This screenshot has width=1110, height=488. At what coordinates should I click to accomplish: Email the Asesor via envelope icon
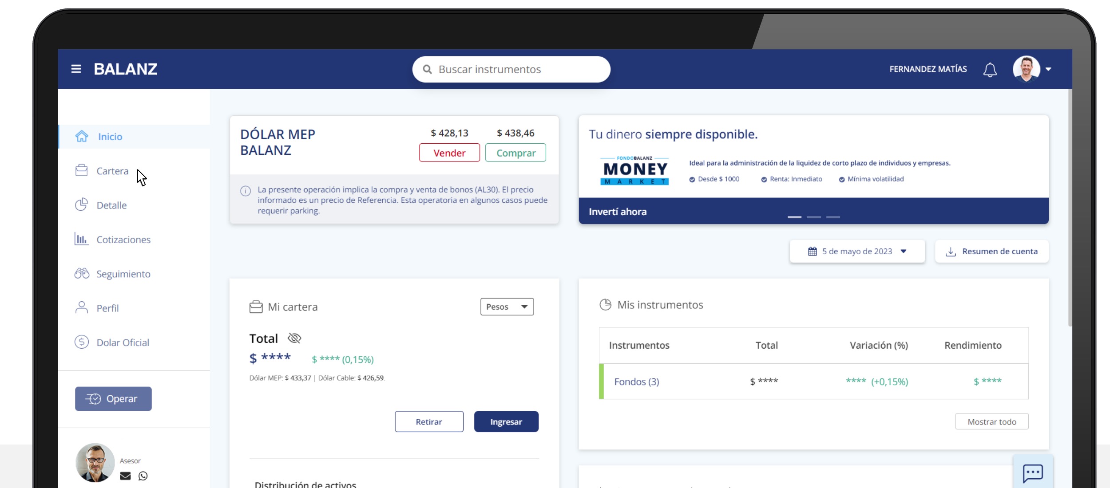[126, 476]
